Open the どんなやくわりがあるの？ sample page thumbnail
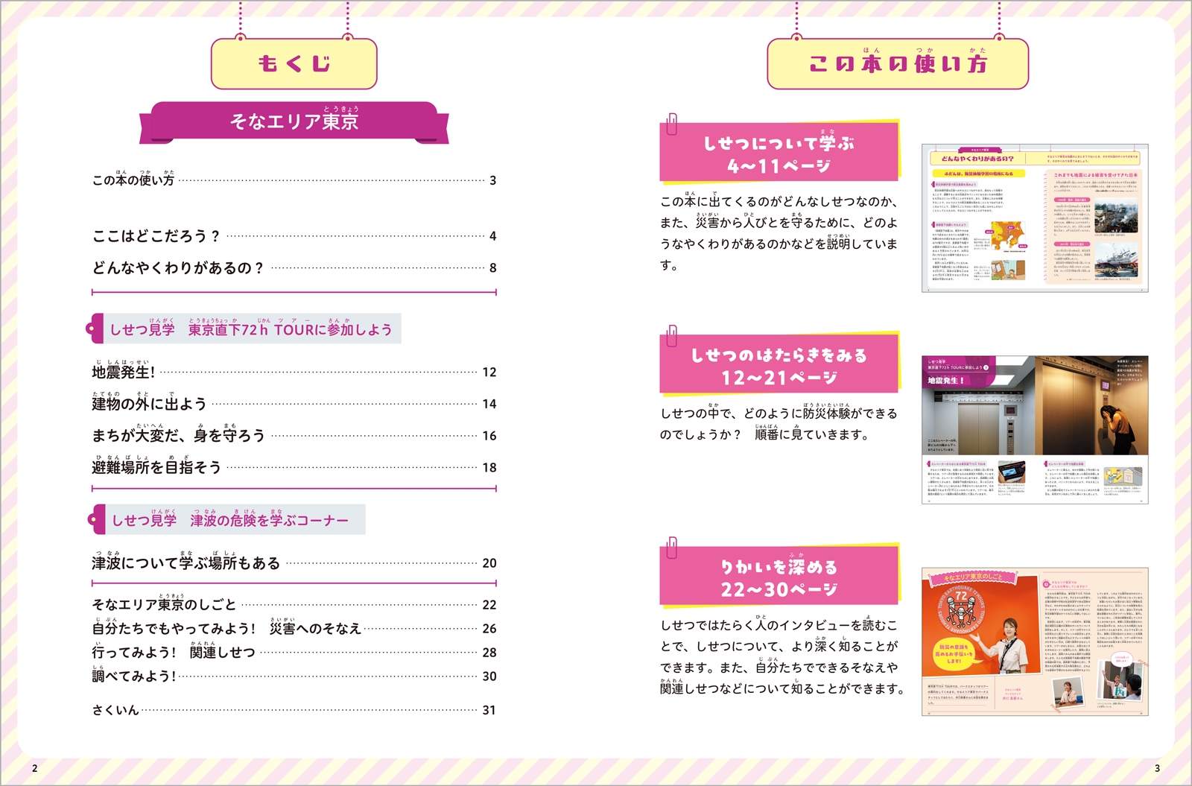This screenshot has width=1192, height=786. pos(1035,218)
